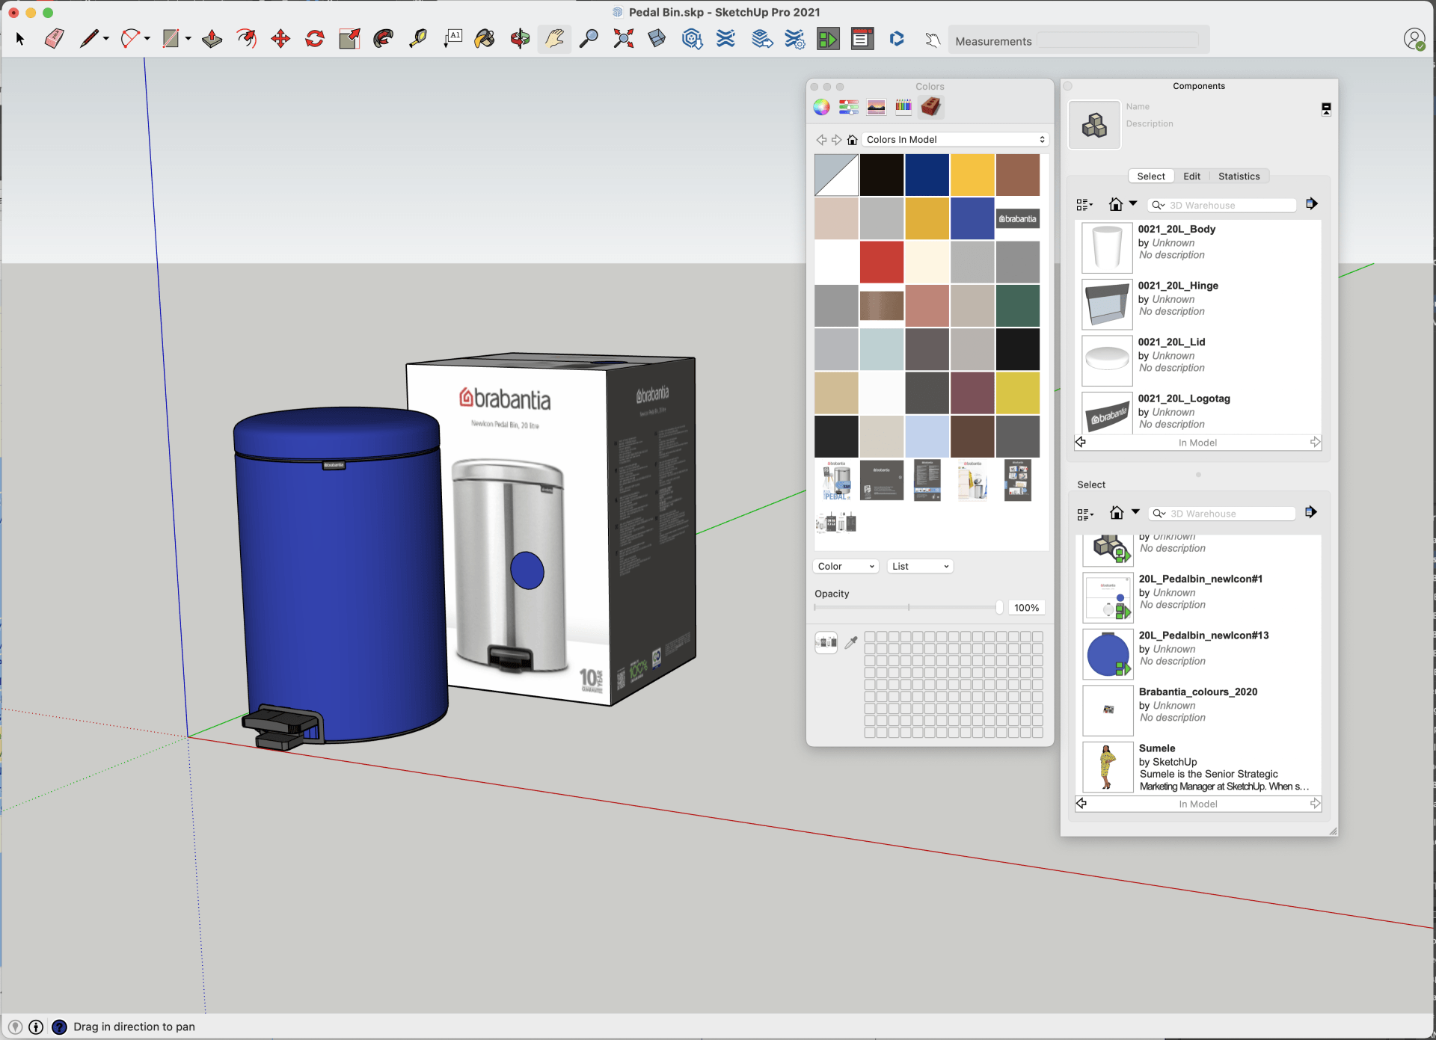This screenshot has height=1040, width=1436.
Task: Open the Tape Measure tool
Action: pos(418,38)
